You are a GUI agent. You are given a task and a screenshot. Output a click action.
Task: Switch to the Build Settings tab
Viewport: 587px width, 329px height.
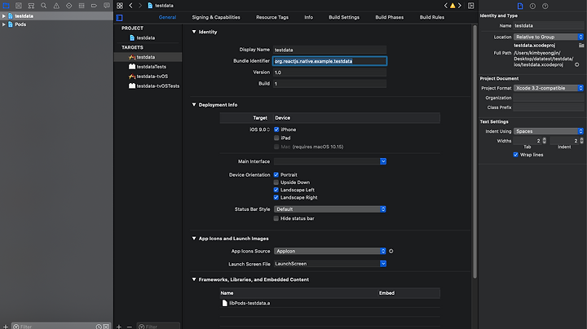pos(344,17)
